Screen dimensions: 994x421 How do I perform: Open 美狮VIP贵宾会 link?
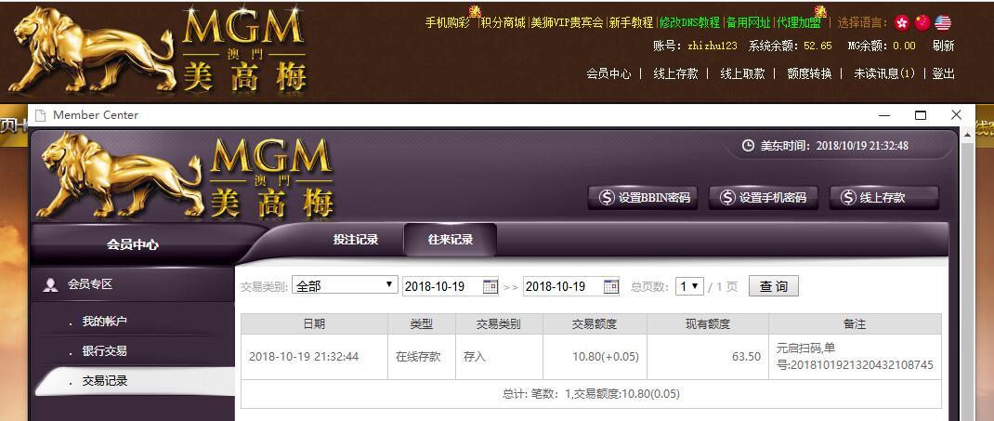pos(567,23)
